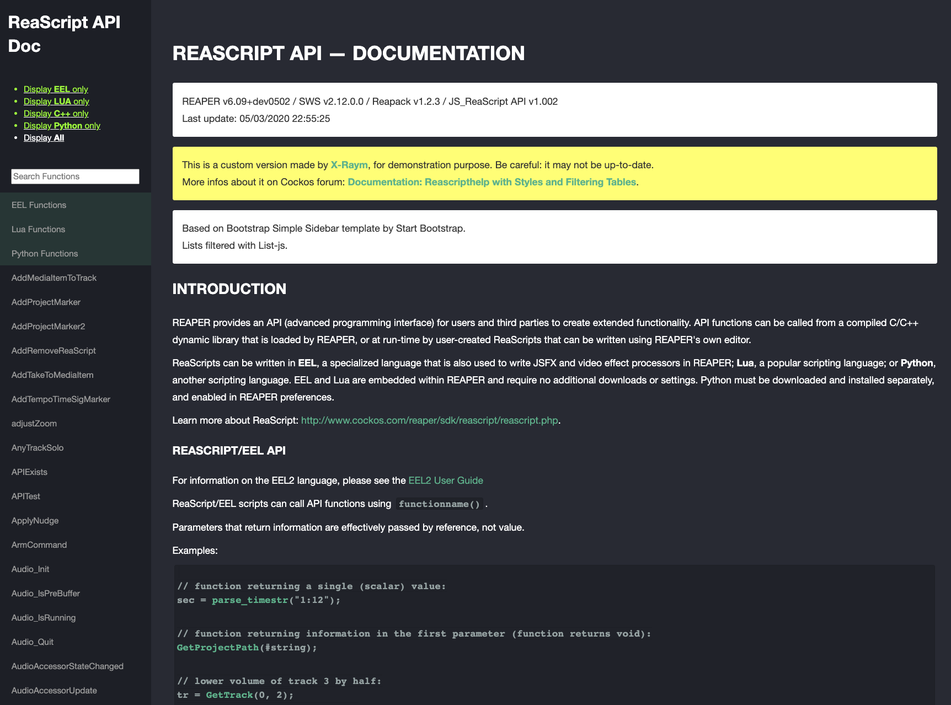Select the Display All link
The height and width of the screenshot is (705, 951).
point(44,138)
